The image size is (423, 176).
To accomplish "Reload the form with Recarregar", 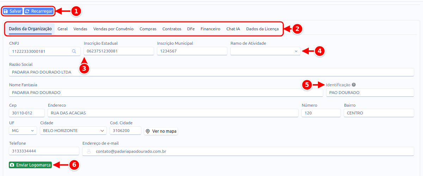I will 39,11.
